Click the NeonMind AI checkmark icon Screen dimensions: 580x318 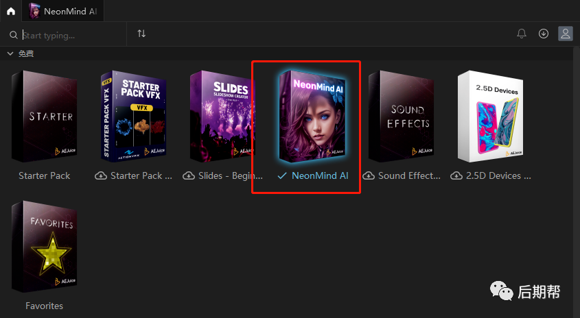click(x=282, y=176)
